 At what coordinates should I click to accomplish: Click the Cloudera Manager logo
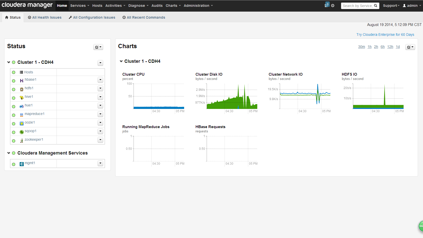27,5
